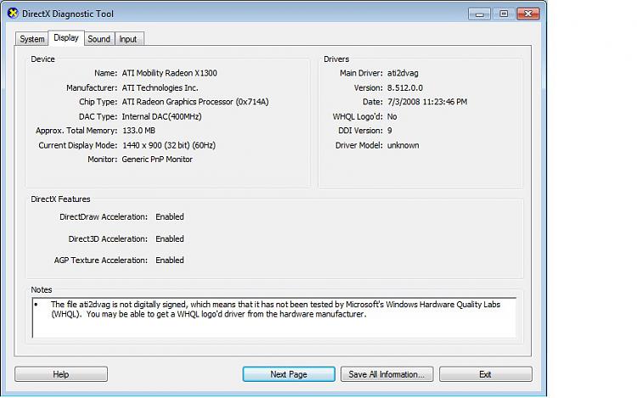
Task: Click Direct3D Acceleration 'Enabled' value
Action: 170,239
